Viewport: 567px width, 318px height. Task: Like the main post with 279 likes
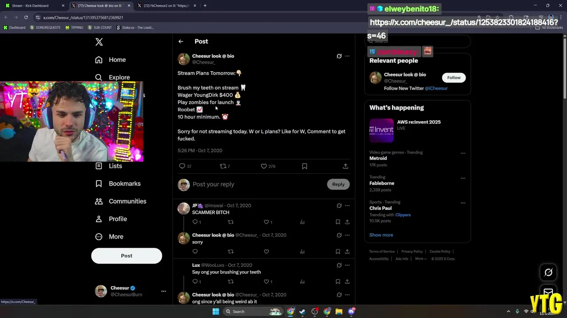pyautogui.click(x=264, y=166)
